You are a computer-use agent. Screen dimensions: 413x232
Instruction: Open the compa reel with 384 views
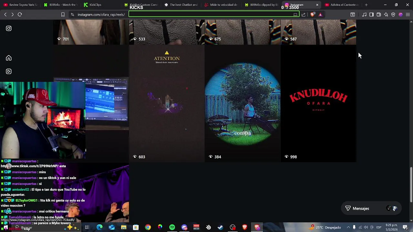click(x=243, y=104)
